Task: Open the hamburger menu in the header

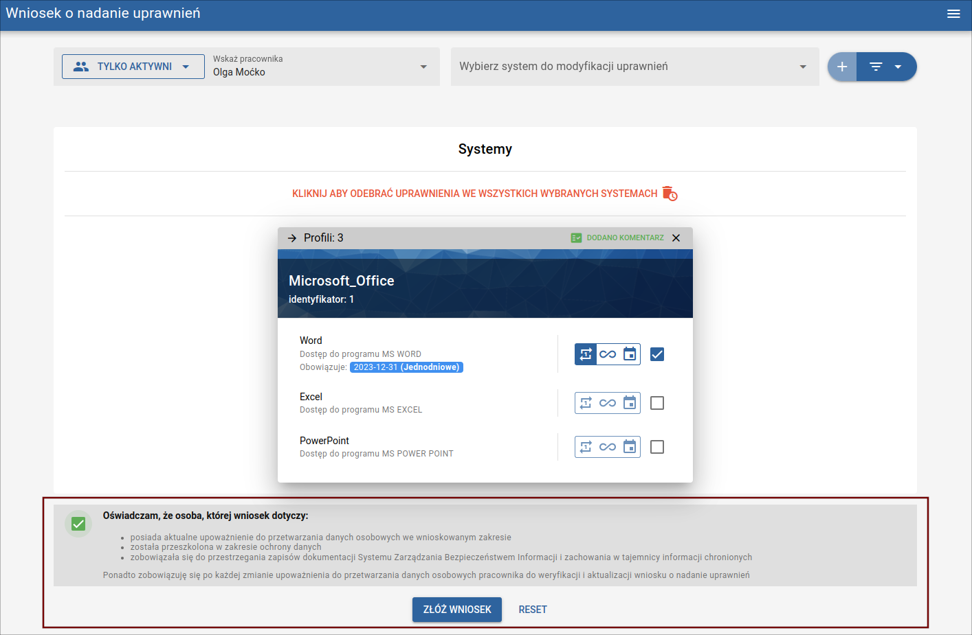Action: tap(953, 14)
